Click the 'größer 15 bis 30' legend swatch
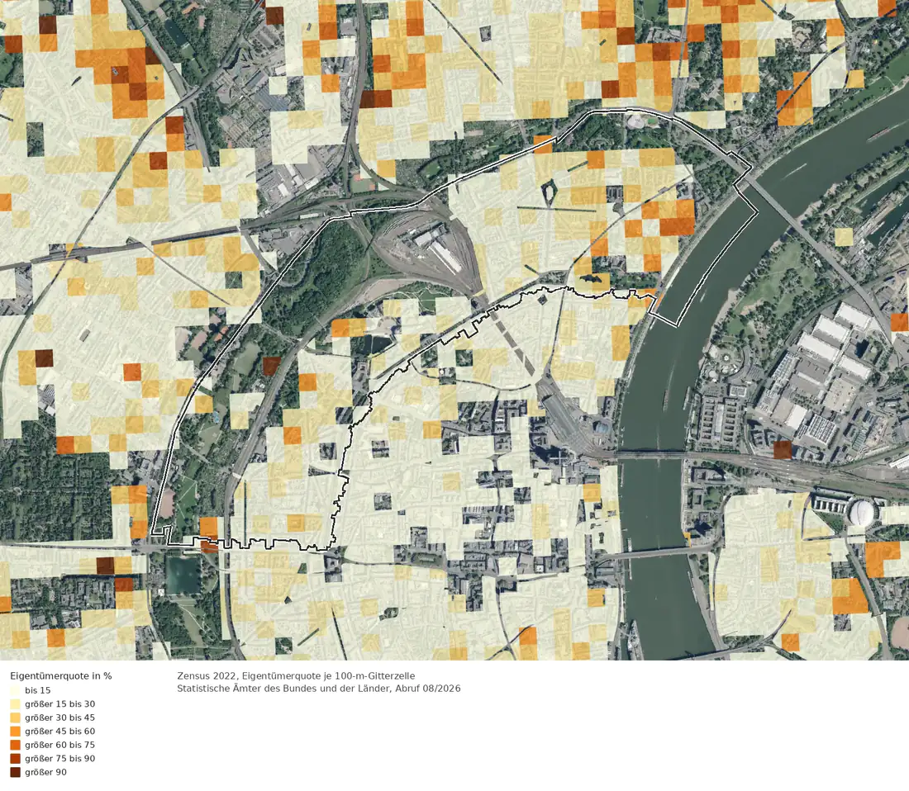This screenshot has height=791, width=909. (15, 704)
